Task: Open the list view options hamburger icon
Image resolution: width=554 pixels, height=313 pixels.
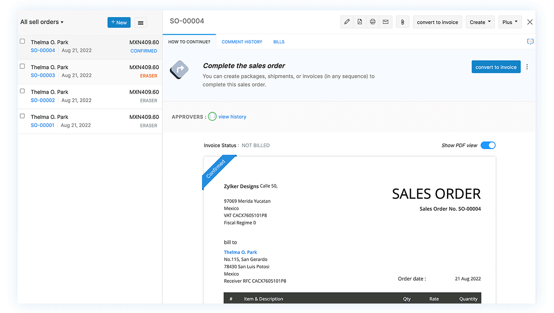Action: (x=140, y=22)
